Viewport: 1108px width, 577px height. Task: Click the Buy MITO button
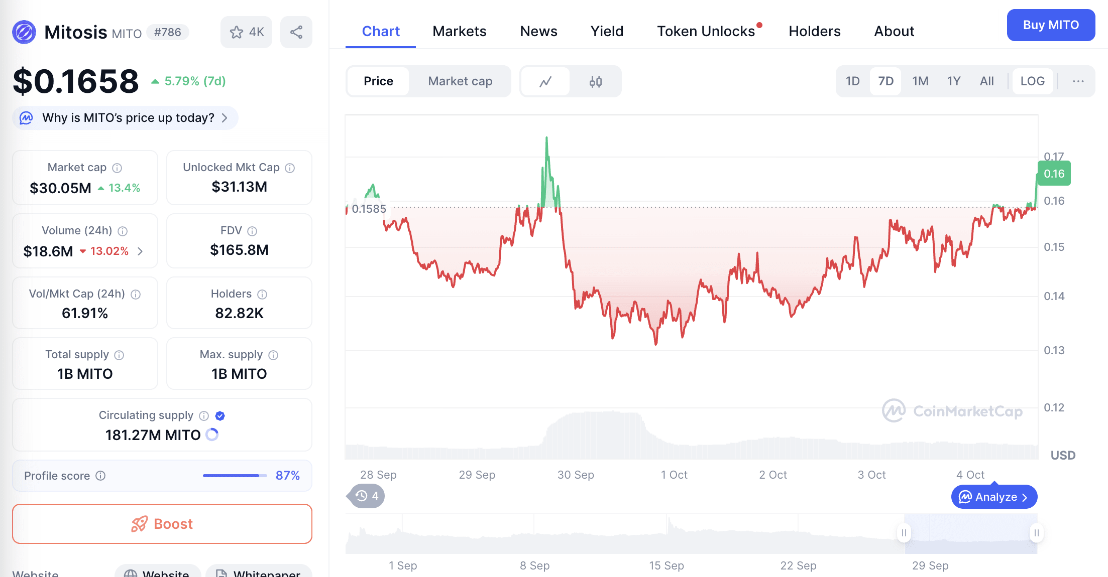(x=1051, y=25)
